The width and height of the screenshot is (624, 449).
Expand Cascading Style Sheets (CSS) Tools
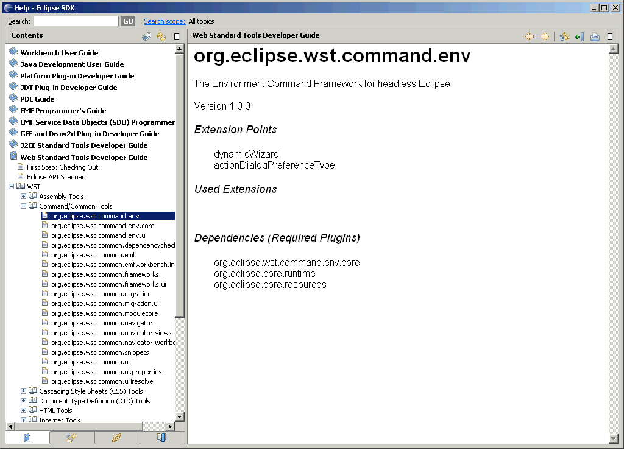24,391
